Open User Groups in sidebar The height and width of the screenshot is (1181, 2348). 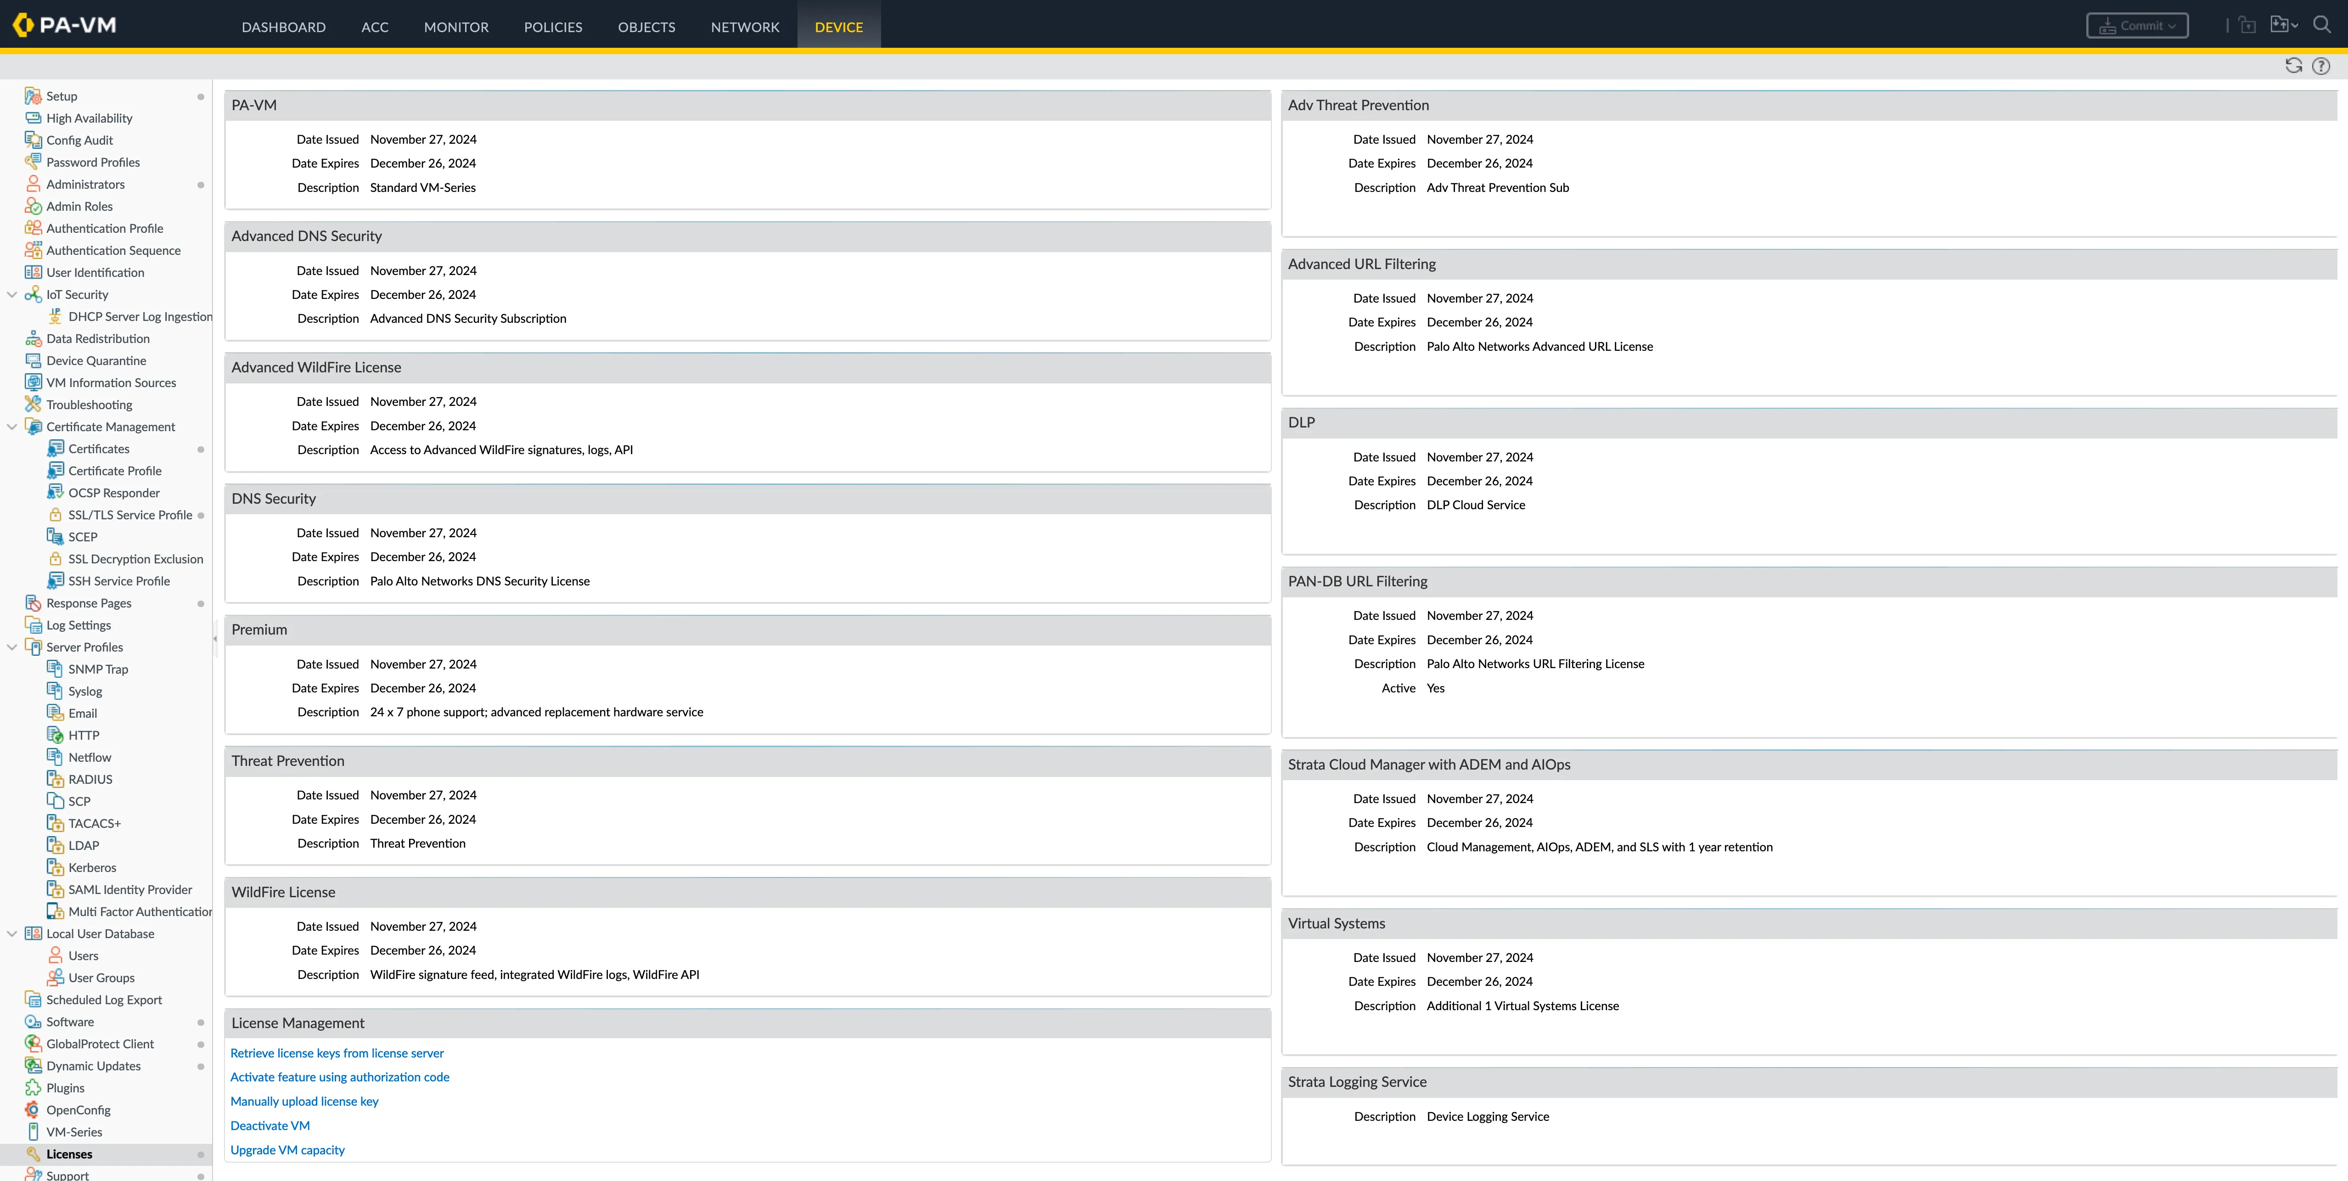101,977
